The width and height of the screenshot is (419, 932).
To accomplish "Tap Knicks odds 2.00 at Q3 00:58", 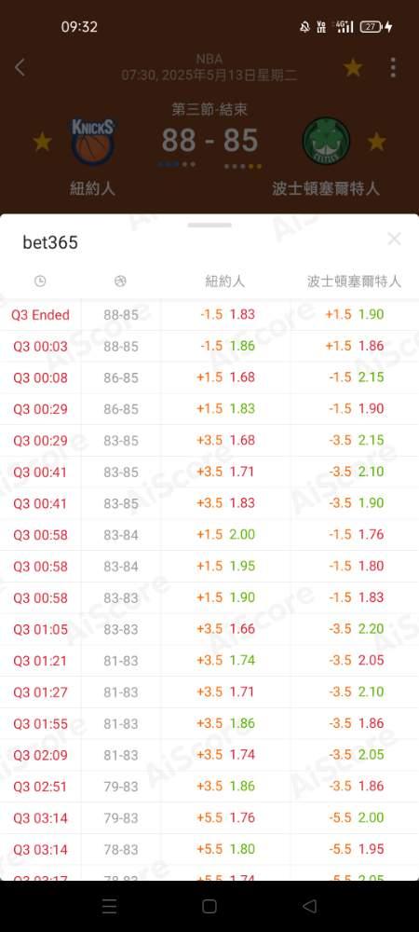I will 243,534.
